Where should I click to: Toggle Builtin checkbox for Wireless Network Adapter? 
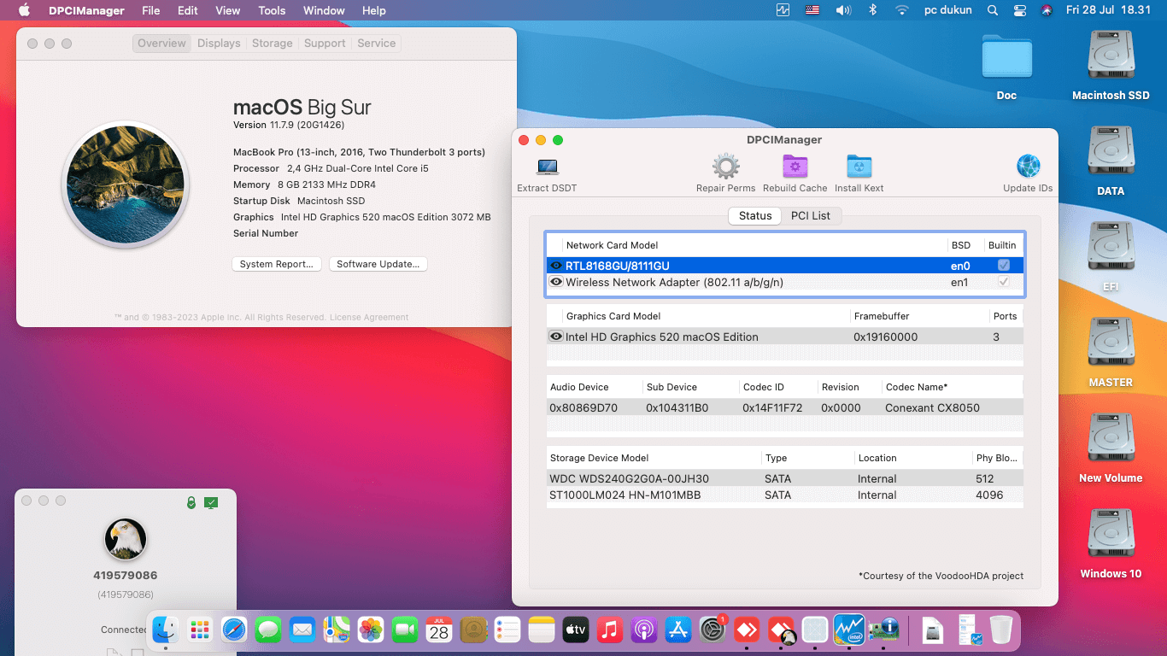pyautogui.click(x=1004, y=281)
